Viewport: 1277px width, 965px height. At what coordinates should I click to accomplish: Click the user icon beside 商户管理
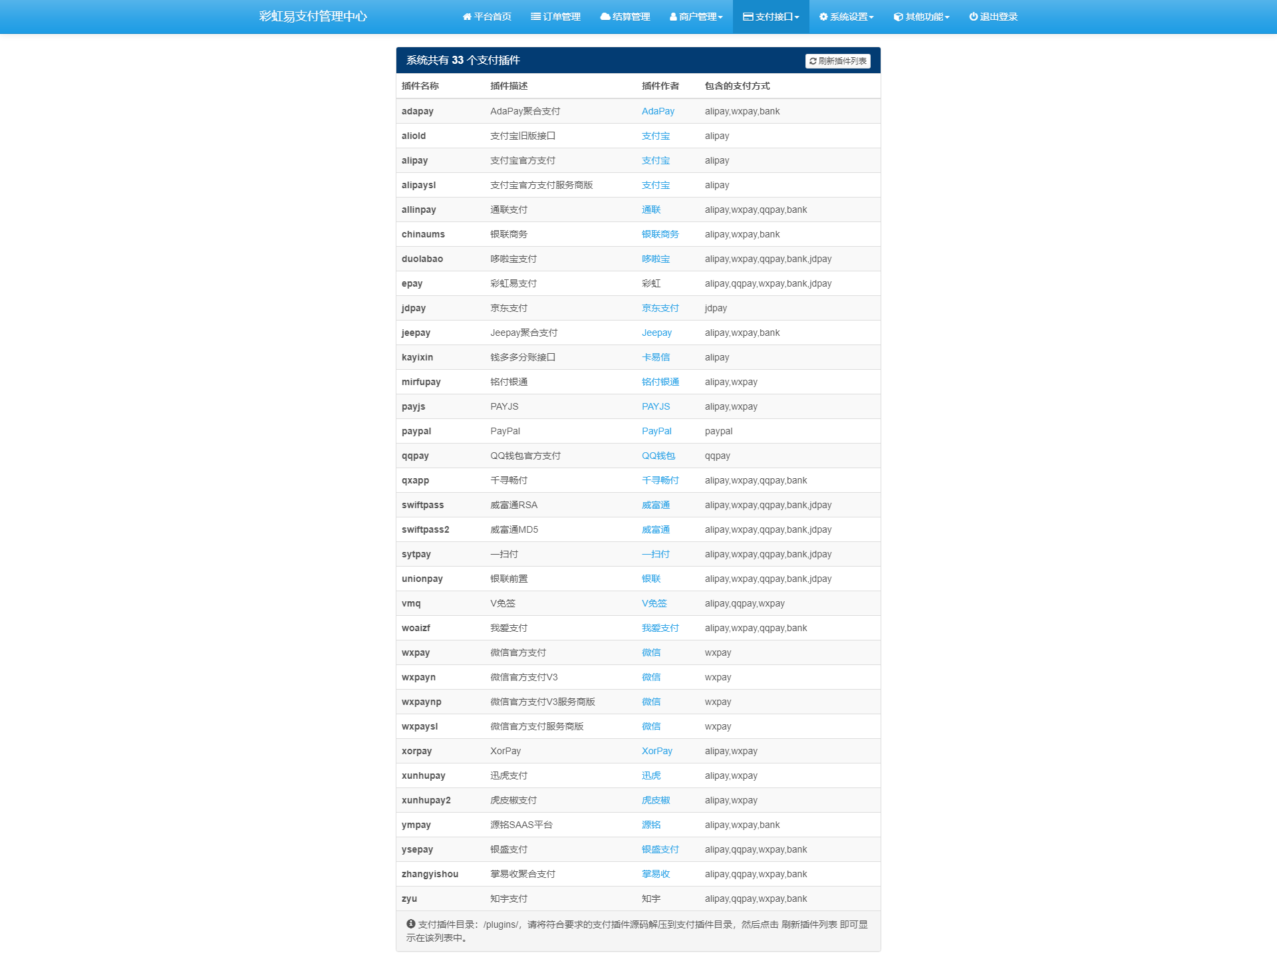coord(673,17)
